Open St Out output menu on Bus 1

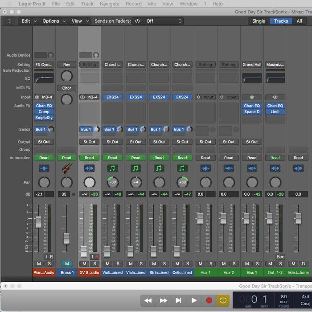click(252, 142)
